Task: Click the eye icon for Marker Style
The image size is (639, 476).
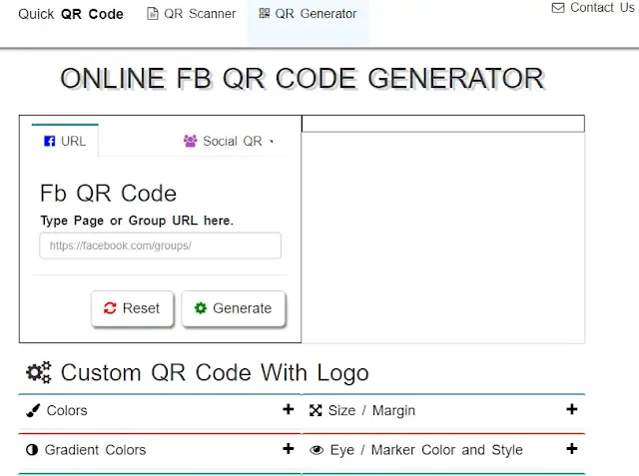Action: (317, 450)
